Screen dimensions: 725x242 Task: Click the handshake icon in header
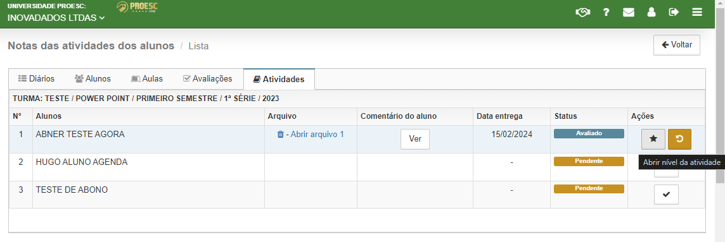coord(582,13)
